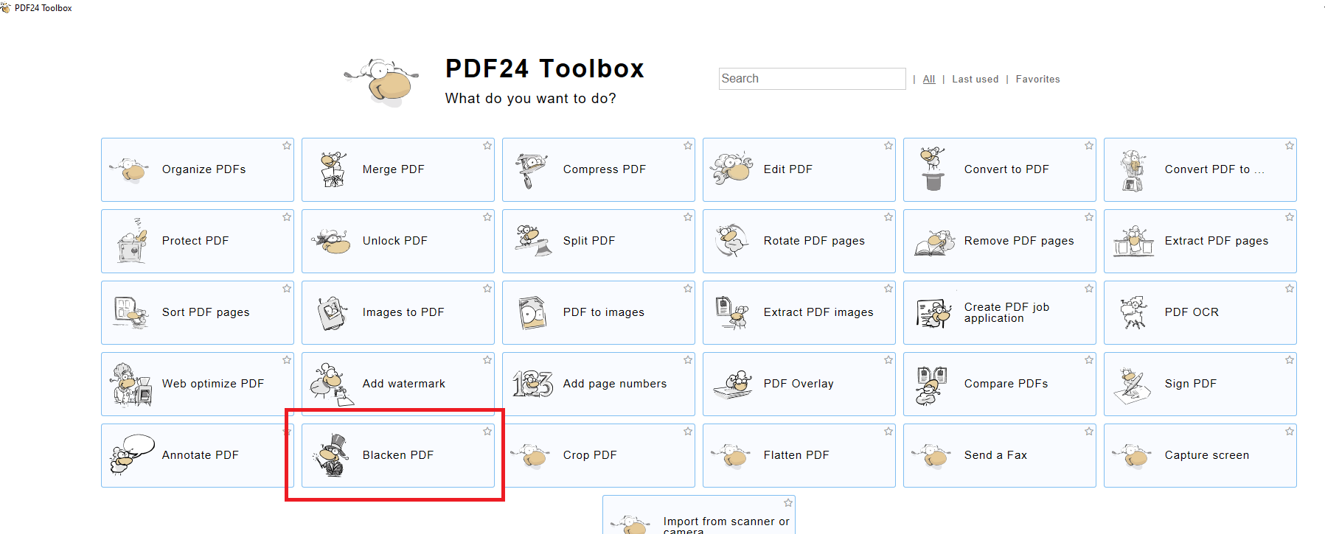This screenshot has height=534, width=1325.
Task: Toggle favorite star on Crop PDF
Action: 688,432
